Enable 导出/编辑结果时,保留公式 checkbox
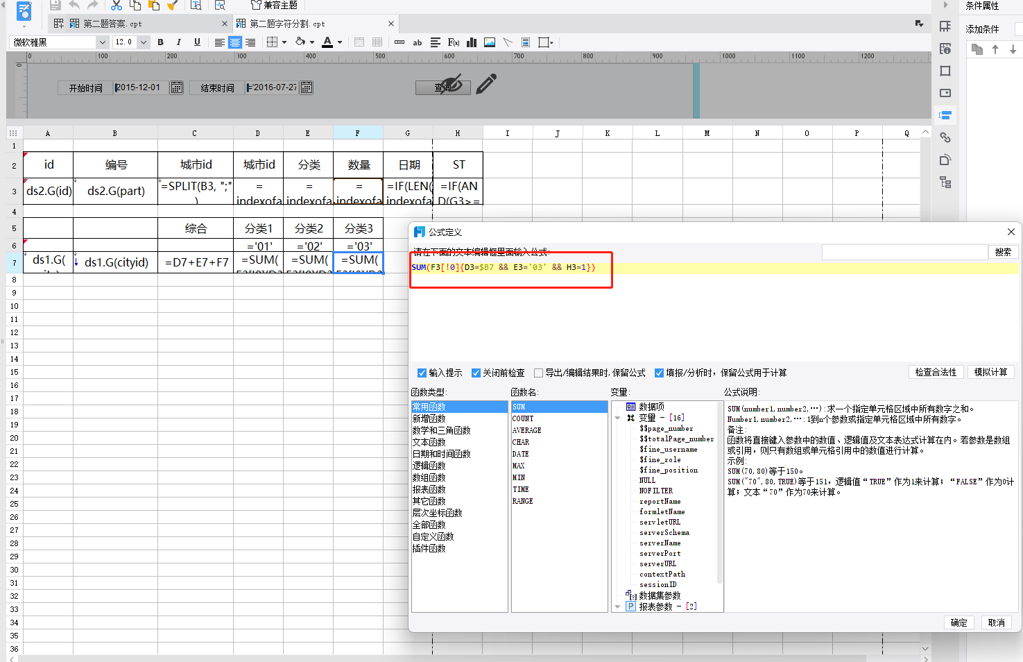Viewport: 1023px width, 662px height. [x=538, y=373]
